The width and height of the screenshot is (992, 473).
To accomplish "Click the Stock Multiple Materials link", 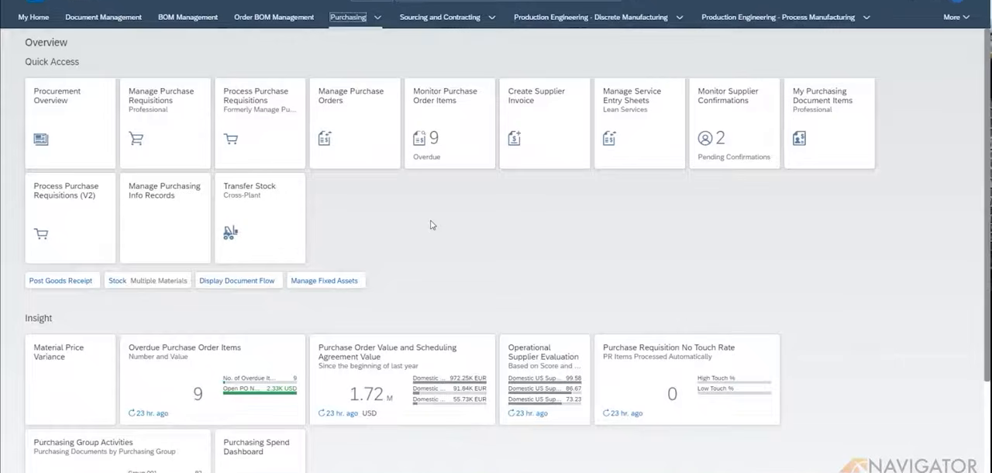I will (x=147, y=281).
